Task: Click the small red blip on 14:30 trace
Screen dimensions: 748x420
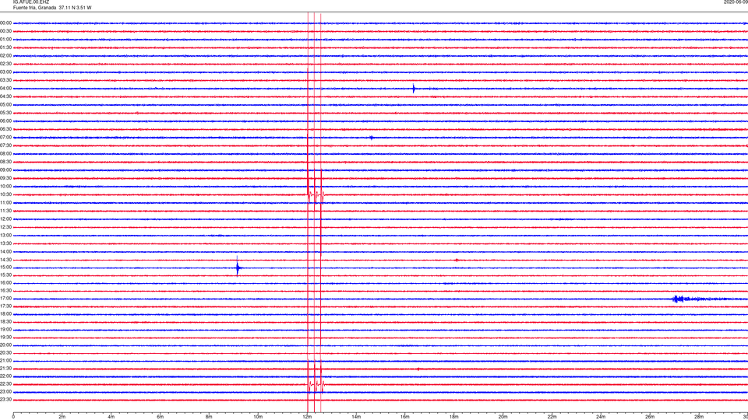Action: pyautogui.click(x=457, y=260)
